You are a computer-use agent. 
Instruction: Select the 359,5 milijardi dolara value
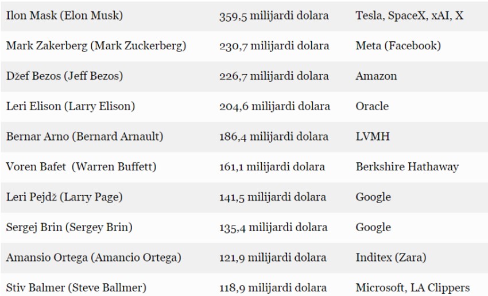274,15
